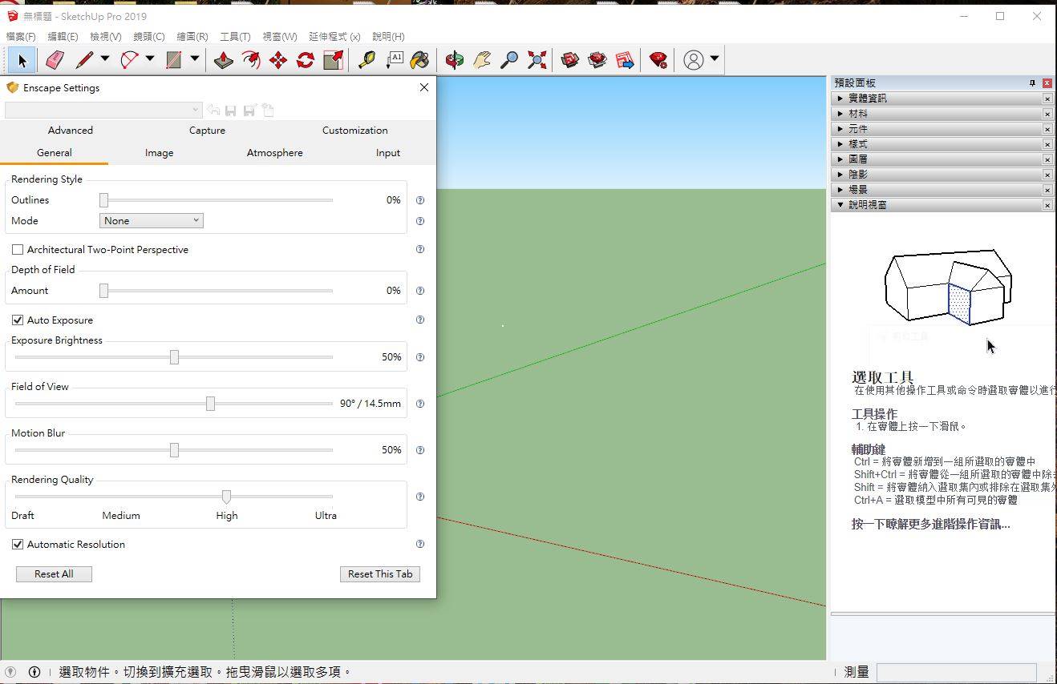Open the 按一下瞭解更多進階操作資訊 link
Viewport: 1057px width, 684px height.
930,525
